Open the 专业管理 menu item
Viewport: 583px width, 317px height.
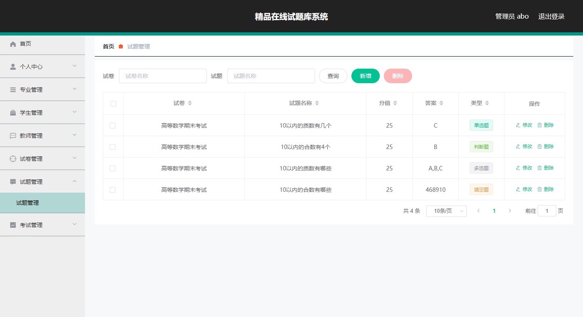coord(43,90)
